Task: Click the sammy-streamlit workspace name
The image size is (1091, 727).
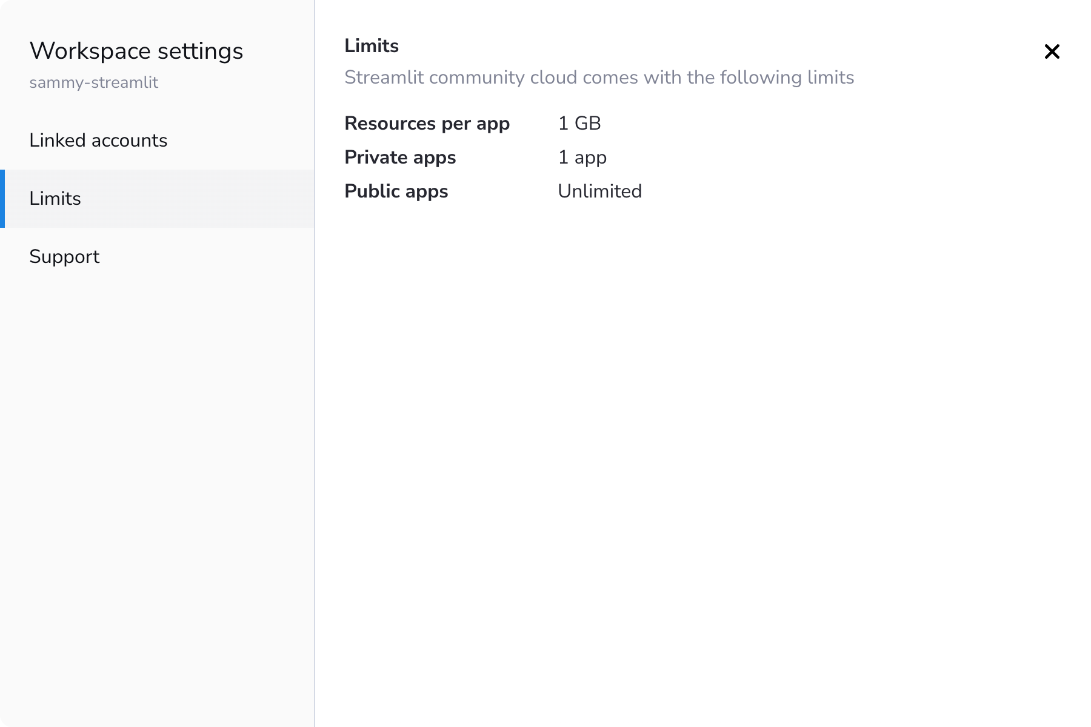Action: pyautogui.click(x=94, y=82)
